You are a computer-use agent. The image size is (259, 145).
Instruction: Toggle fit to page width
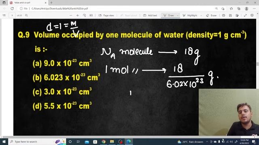(x=91, y=15)
